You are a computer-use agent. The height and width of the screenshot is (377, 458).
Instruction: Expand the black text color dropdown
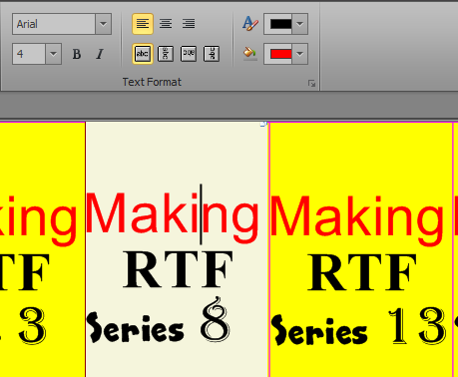299,24
